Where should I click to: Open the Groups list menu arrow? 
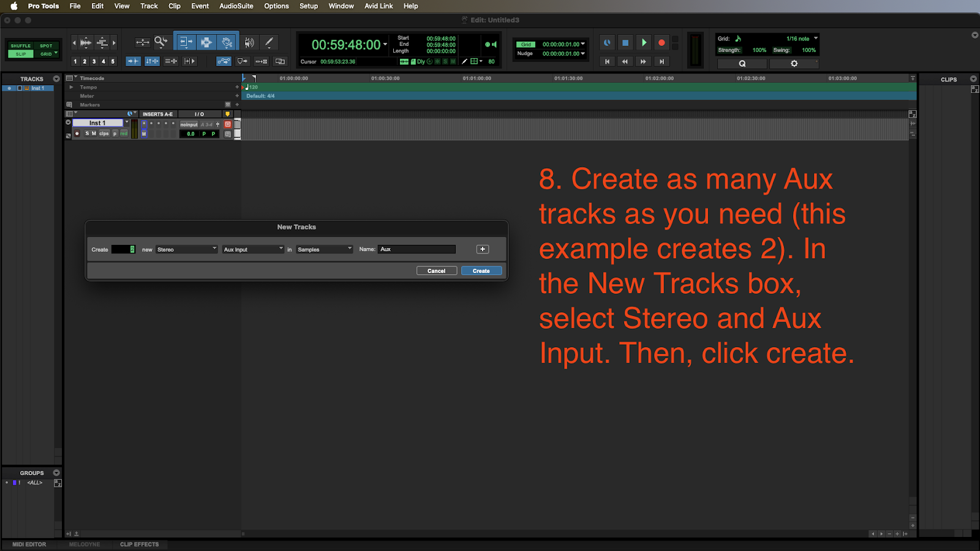[x=56, y=473]
